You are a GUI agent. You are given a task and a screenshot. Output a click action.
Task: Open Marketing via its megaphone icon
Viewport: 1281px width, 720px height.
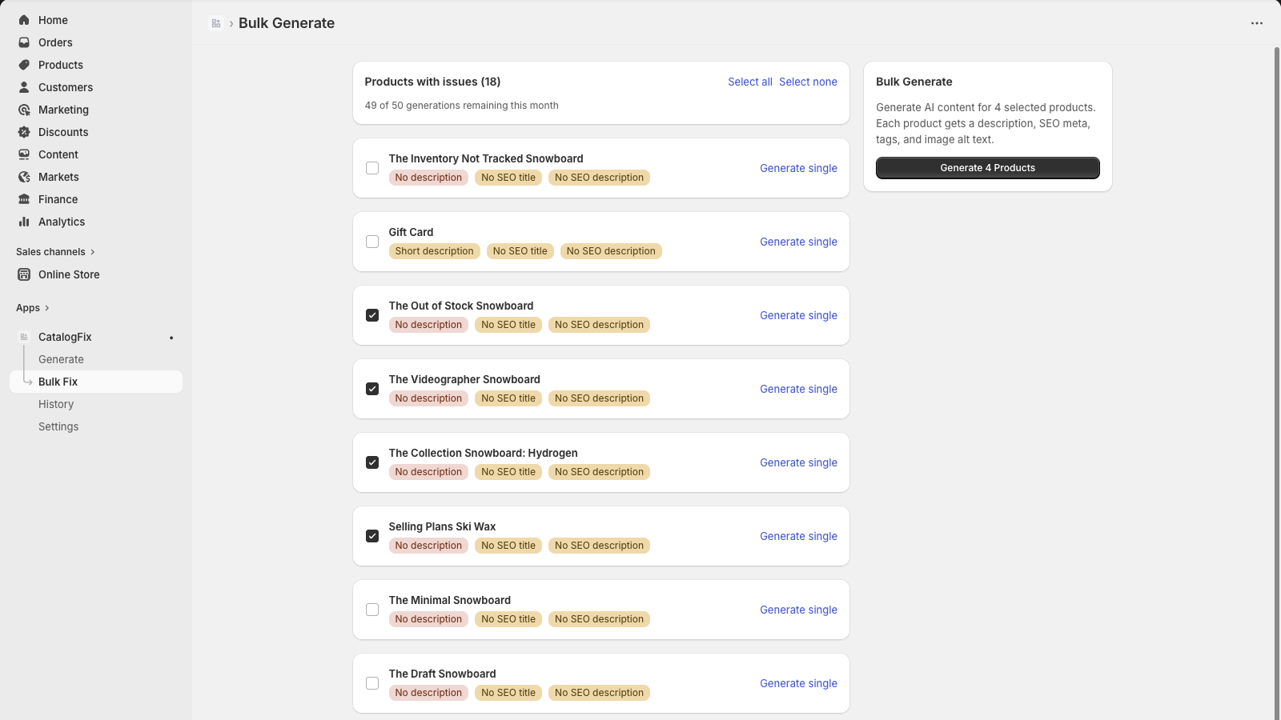click(23, 110)
